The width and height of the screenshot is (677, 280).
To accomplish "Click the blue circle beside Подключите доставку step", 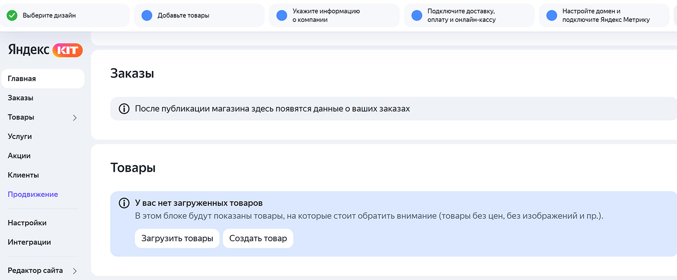I will (x=416, y=15).
